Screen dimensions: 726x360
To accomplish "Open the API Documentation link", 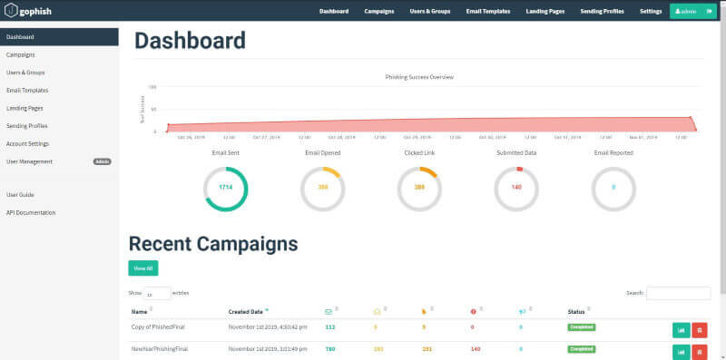I will click(x=31, y=212).
